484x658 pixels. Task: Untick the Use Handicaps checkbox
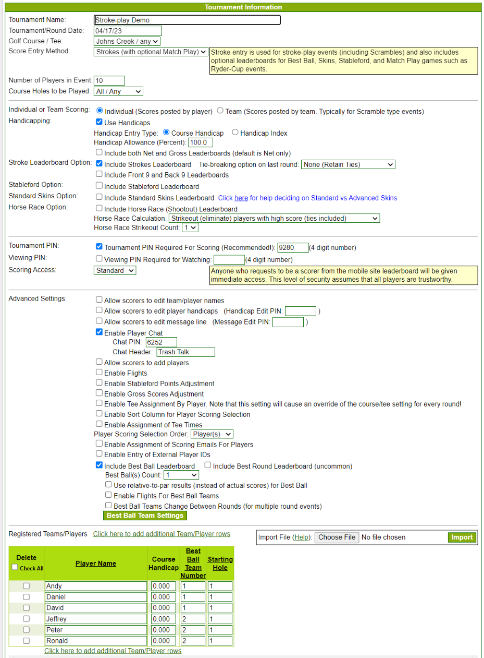tap(99, 122)
